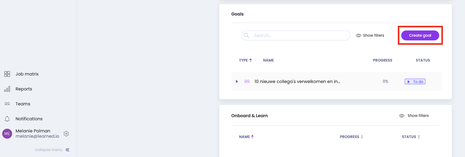The image size is (465, 157).
Task: Click the ME profile avatar
Action: [7, 134]
